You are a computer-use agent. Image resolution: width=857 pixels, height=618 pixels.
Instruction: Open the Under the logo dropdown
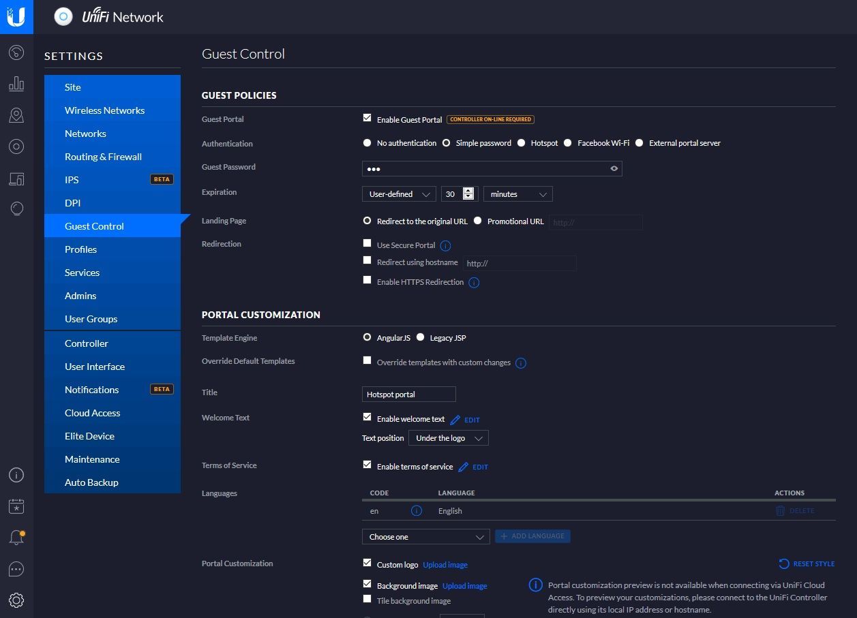click(448, 438)
